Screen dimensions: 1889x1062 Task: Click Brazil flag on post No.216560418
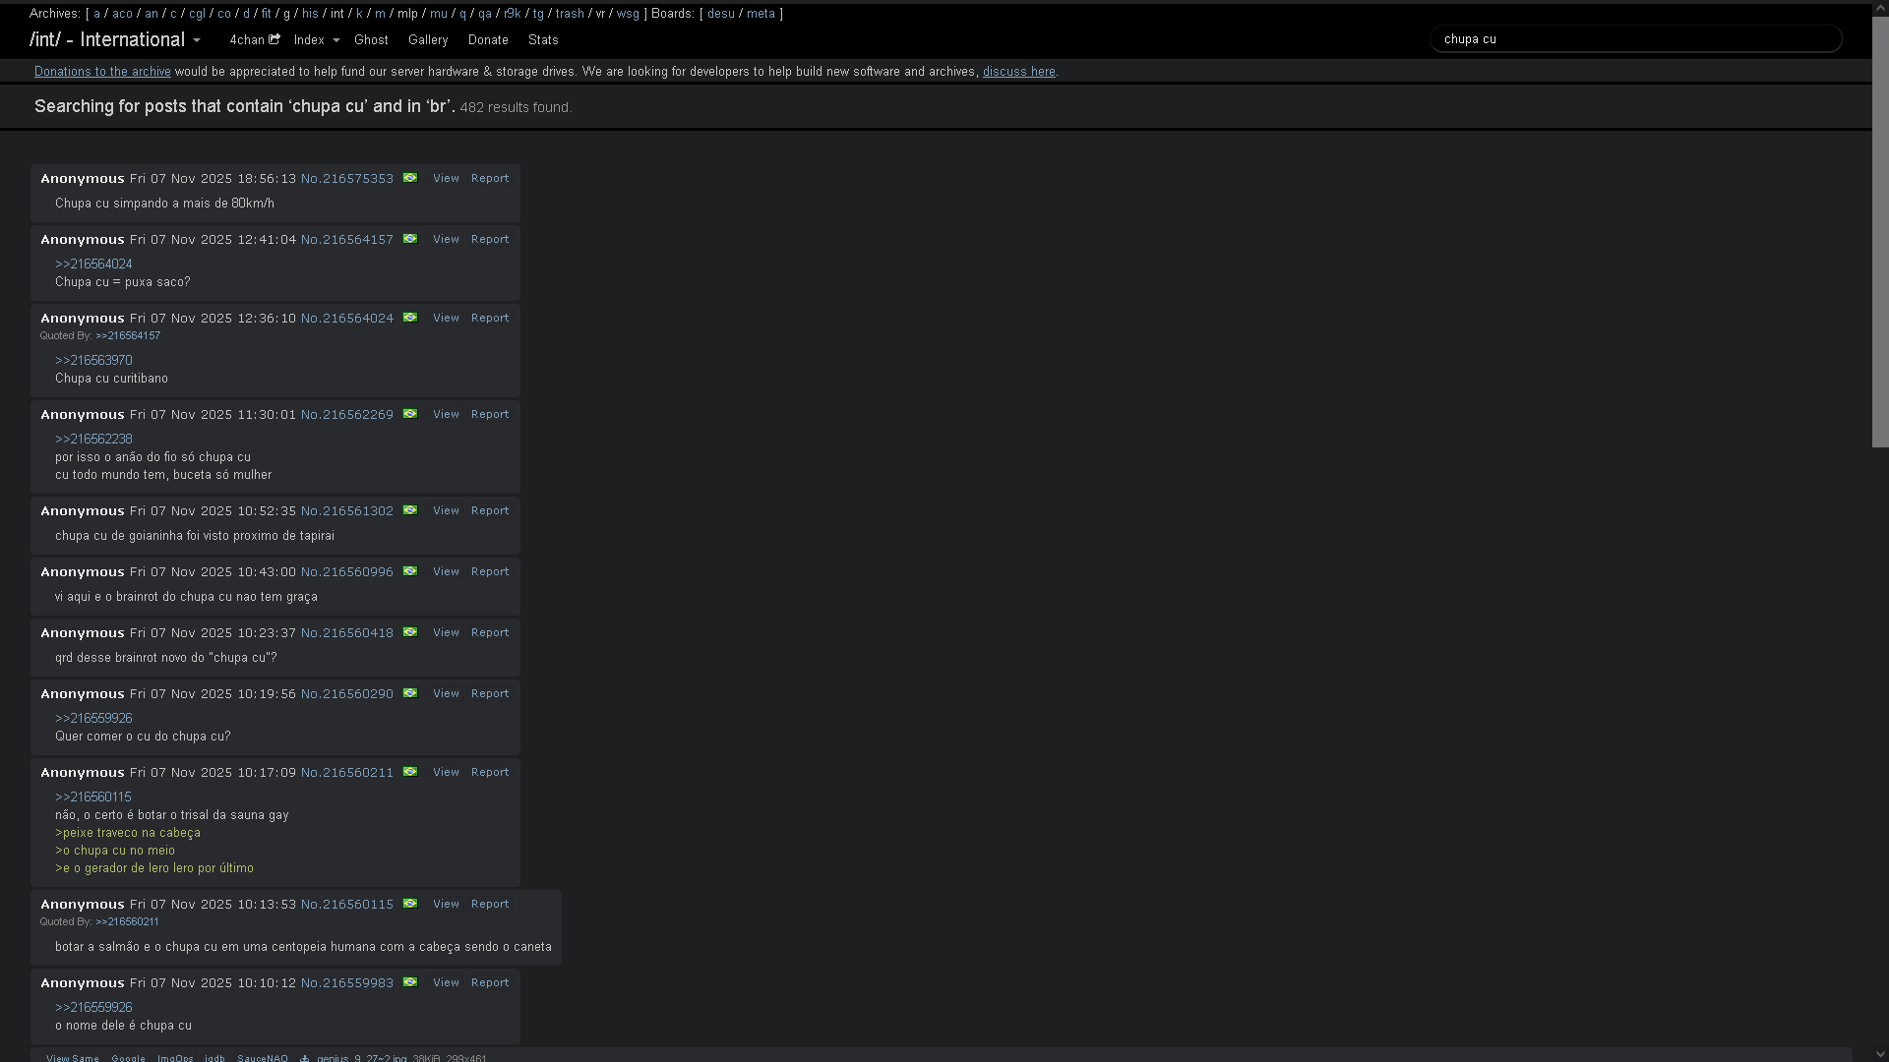(410, 632)
